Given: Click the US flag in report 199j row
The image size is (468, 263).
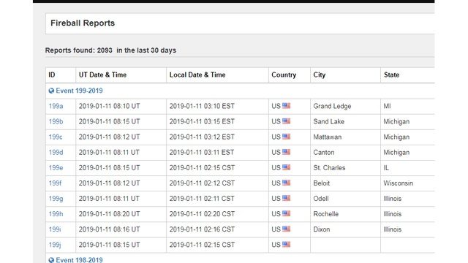Looking at the screenshot, I should [x=286, y=245].
